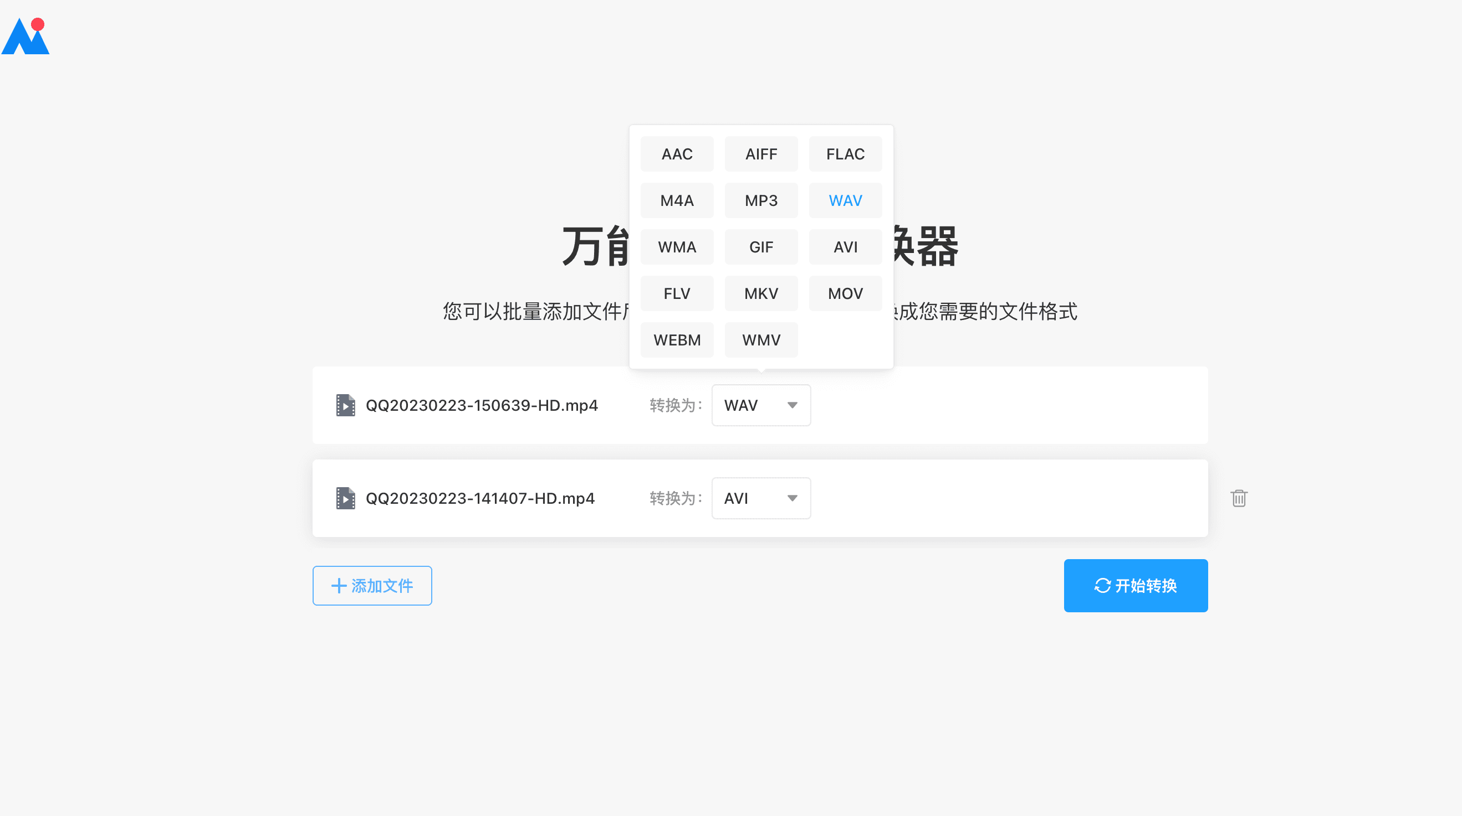
Task: Click the 添加文件 add file button
Action: click(x=372, y=586)
